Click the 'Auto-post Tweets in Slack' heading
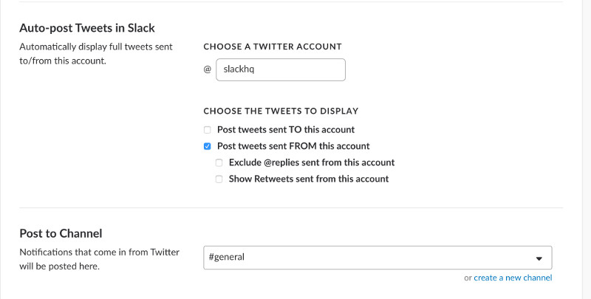Viewport: 591px width, 299px height. (x=87, y=28)
